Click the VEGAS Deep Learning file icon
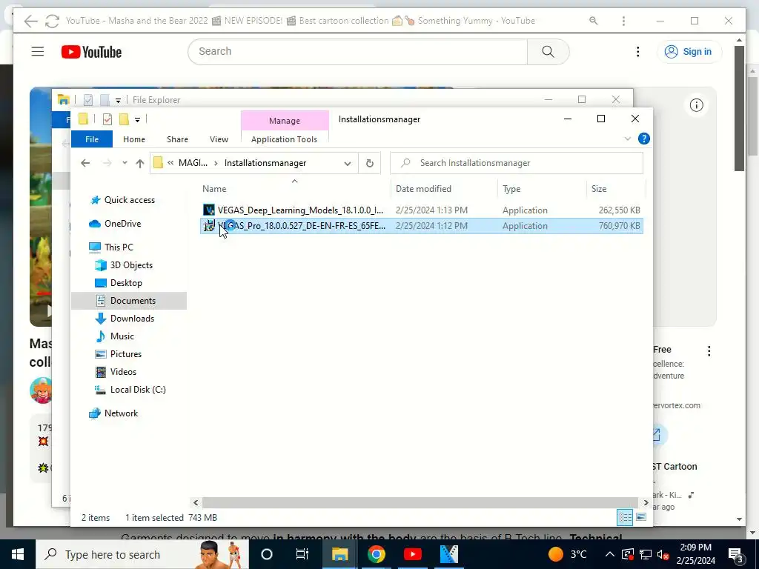 pyautogui.click(x=208, y=210)
